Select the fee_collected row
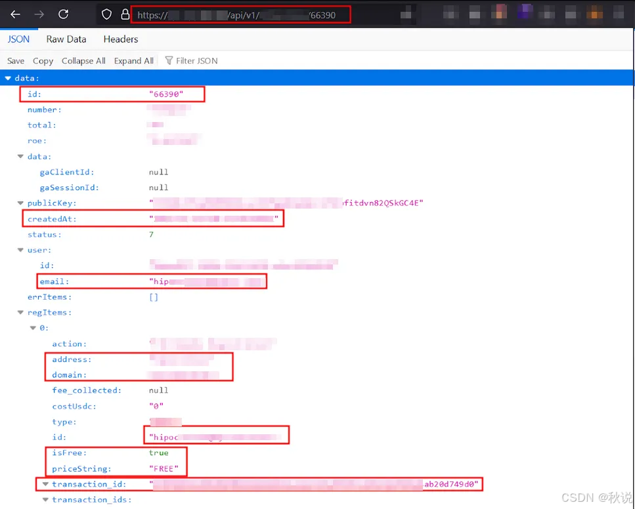Screen dimensions: 635x509 coord(317,390)
